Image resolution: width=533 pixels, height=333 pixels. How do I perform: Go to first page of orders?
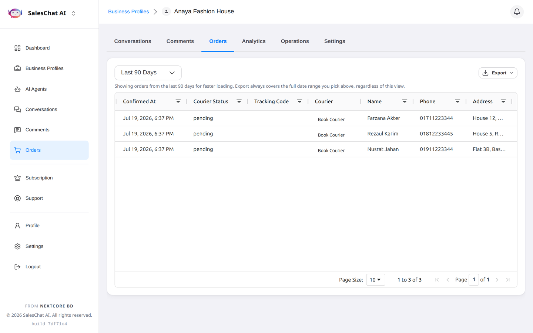pyautogui.click(x=437, y=280)
